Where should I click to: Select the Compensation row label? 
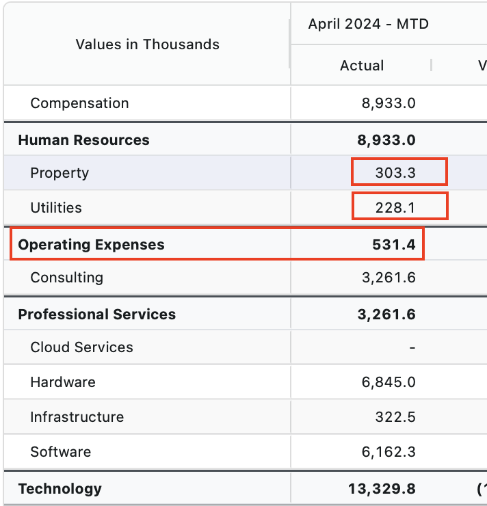point(79,103)
